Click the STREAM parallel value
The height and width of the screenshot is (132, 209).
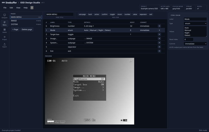click(x=189, y=9)
